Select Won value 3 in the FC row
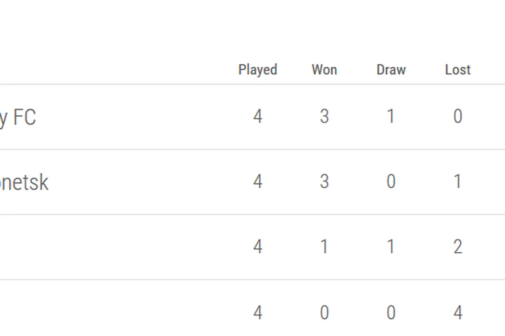505x336 pixels. pyautogui.click(x=324, y=117)
